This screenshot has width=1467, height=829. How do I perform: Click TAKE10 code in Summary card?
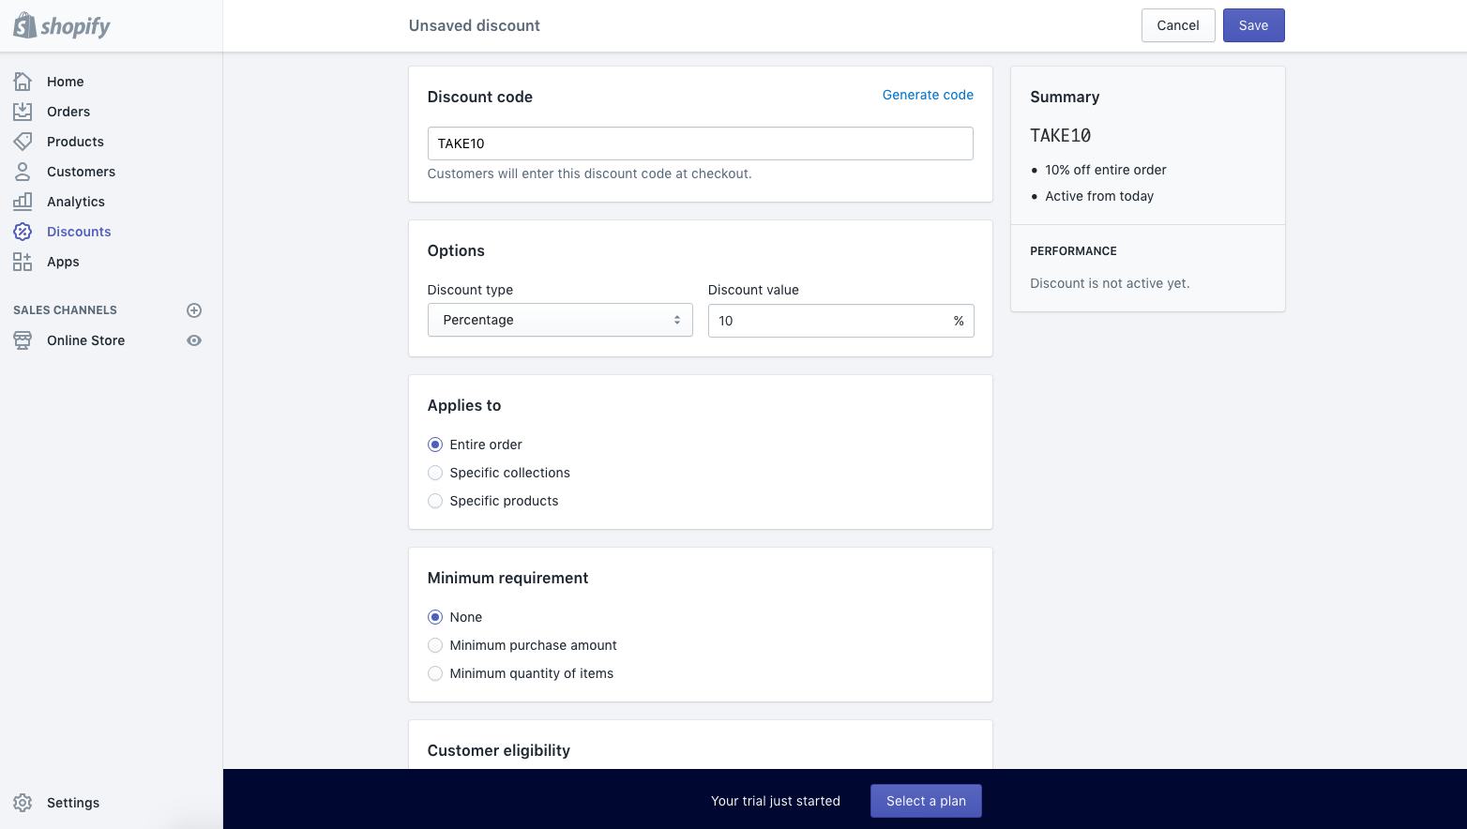pyautogui.click(x=1061, y=135)
